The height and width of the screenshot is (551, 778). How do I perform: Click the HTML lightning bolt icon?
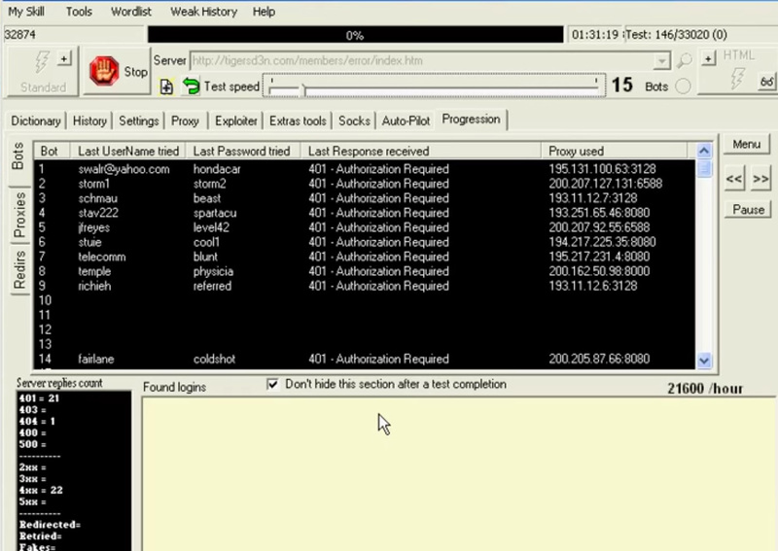[738, 78]
